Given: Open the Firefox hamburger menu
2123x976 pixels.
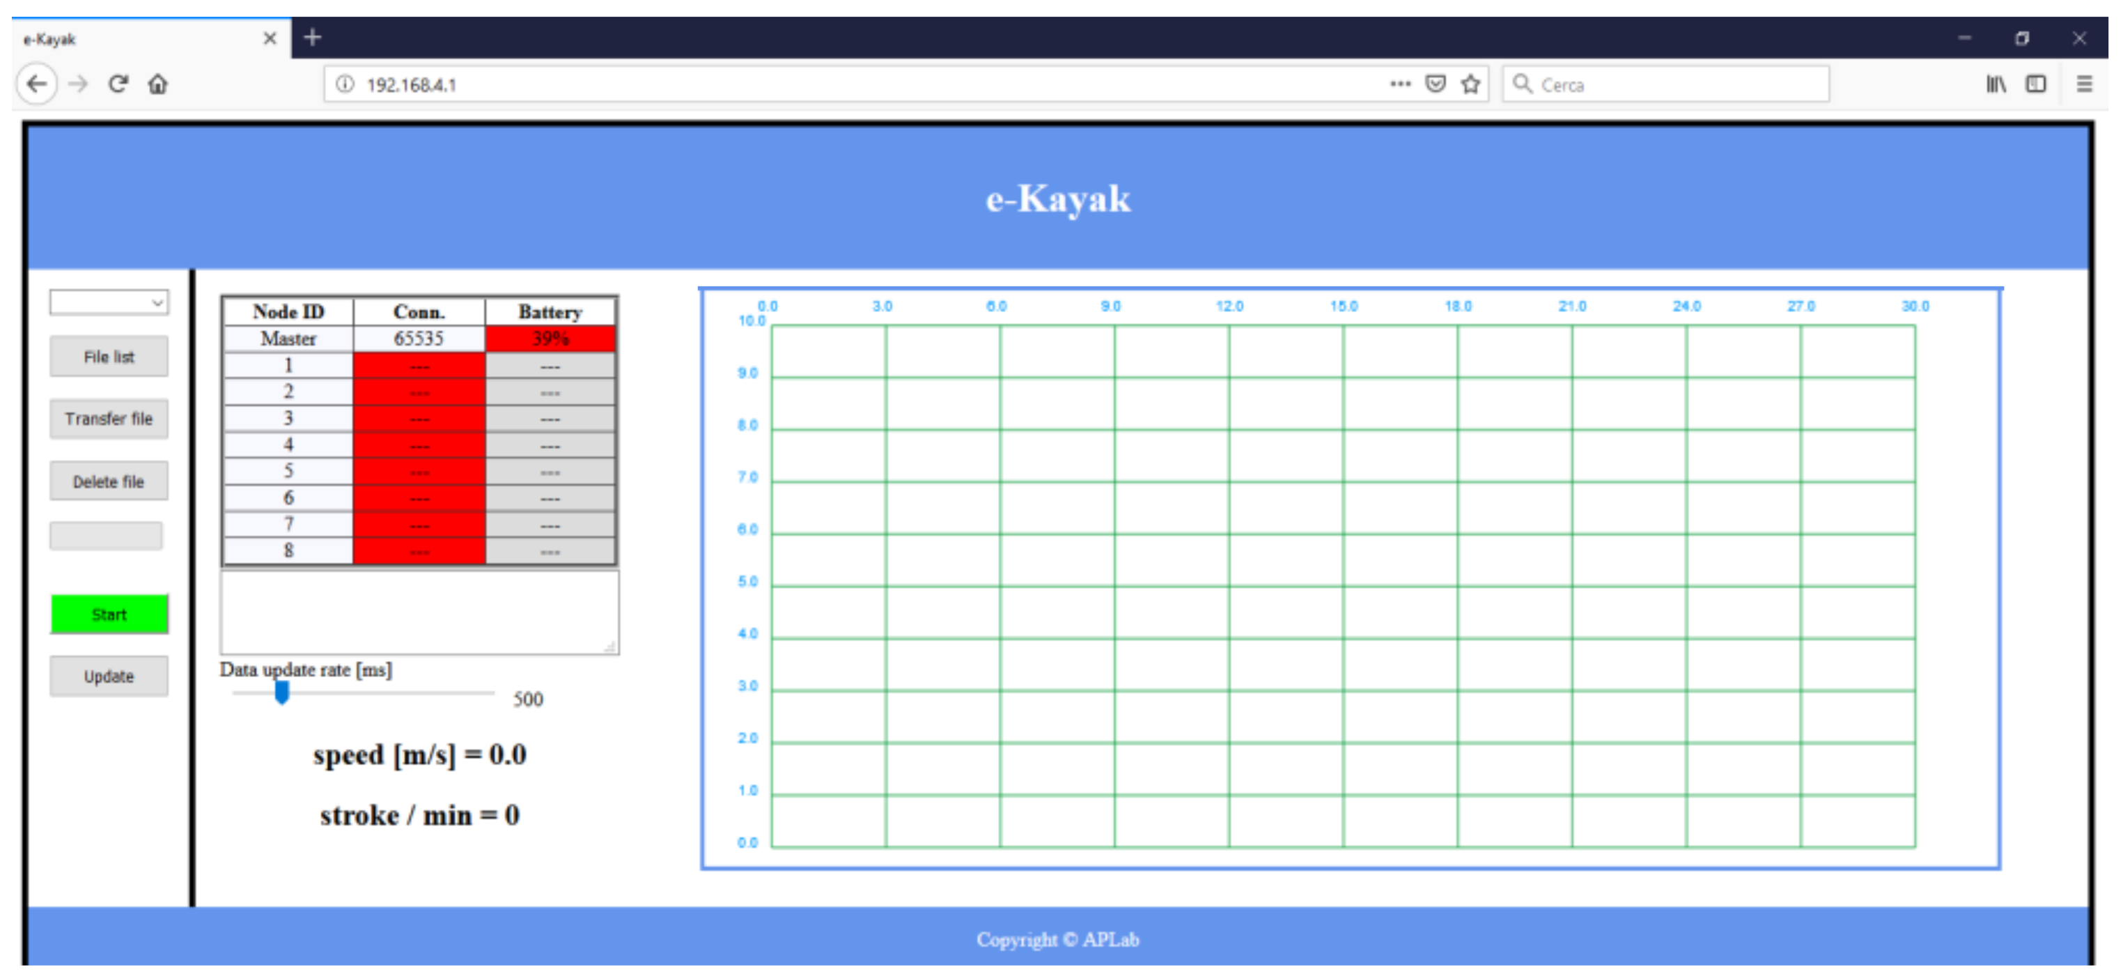Looking at the screenshot, I should pos(2083,84).
